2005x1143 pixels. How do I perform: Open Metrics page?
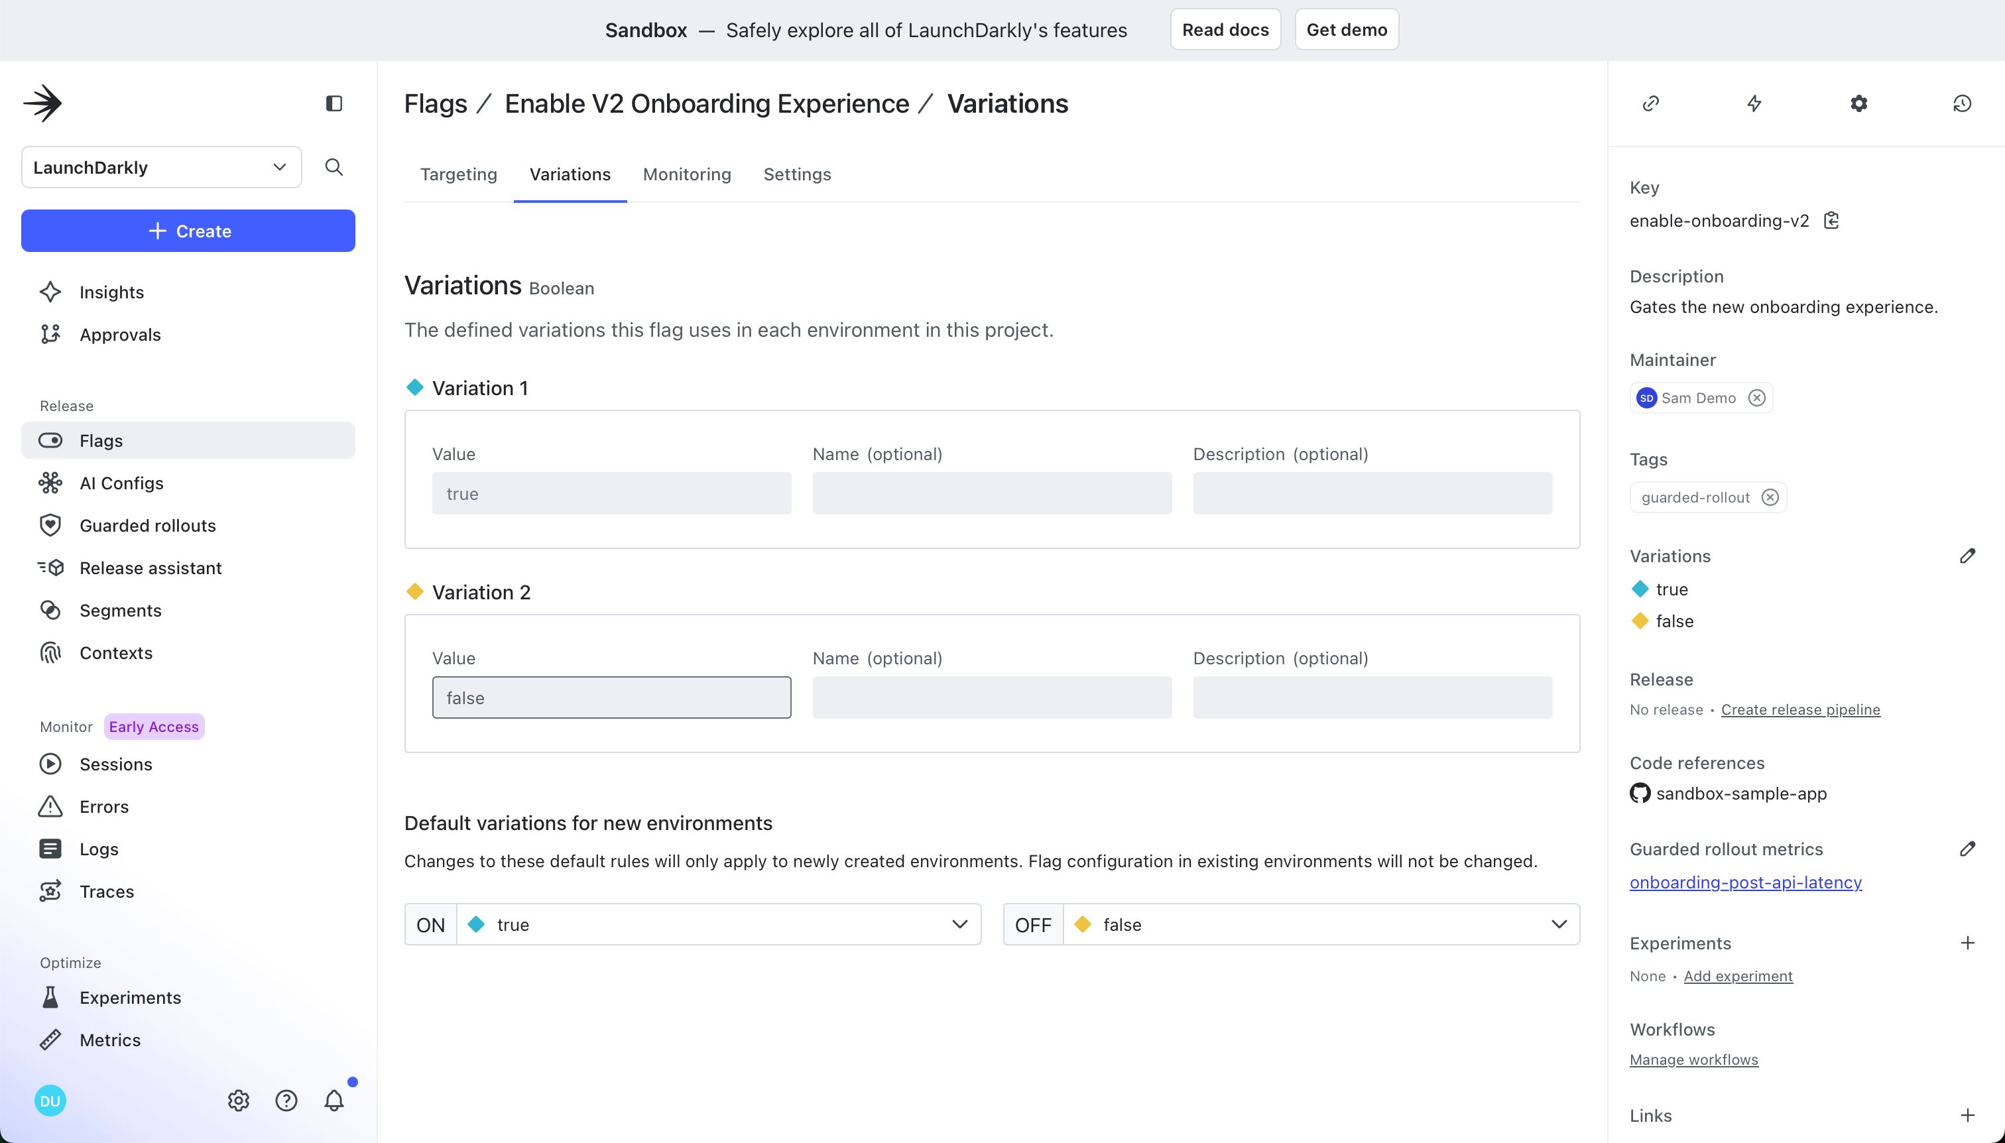[188, 1040]
